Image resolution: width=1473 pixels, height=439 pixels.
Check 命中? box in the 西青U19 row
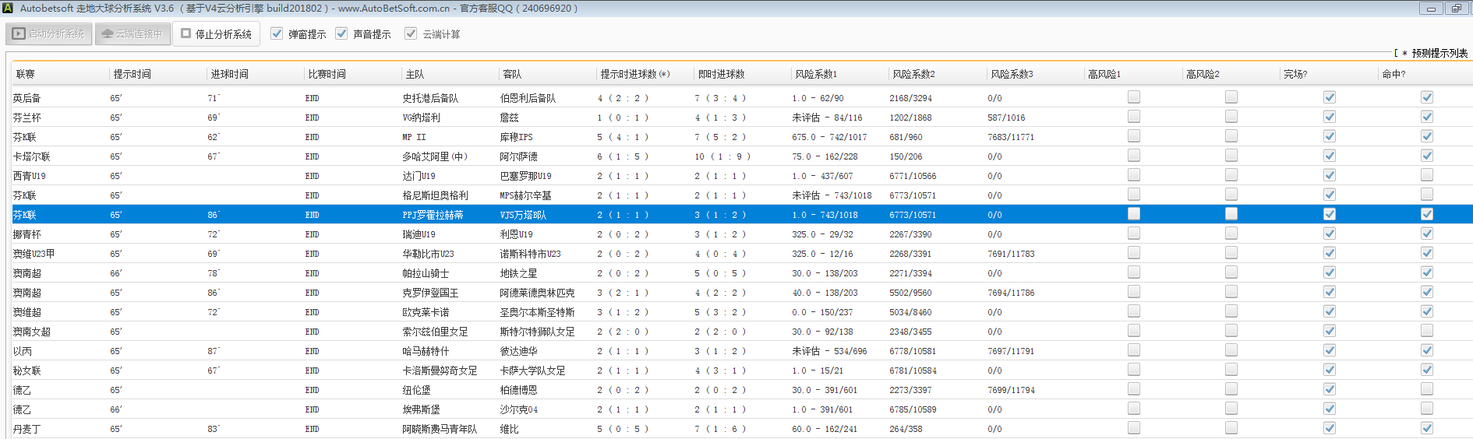[1426, 175]
